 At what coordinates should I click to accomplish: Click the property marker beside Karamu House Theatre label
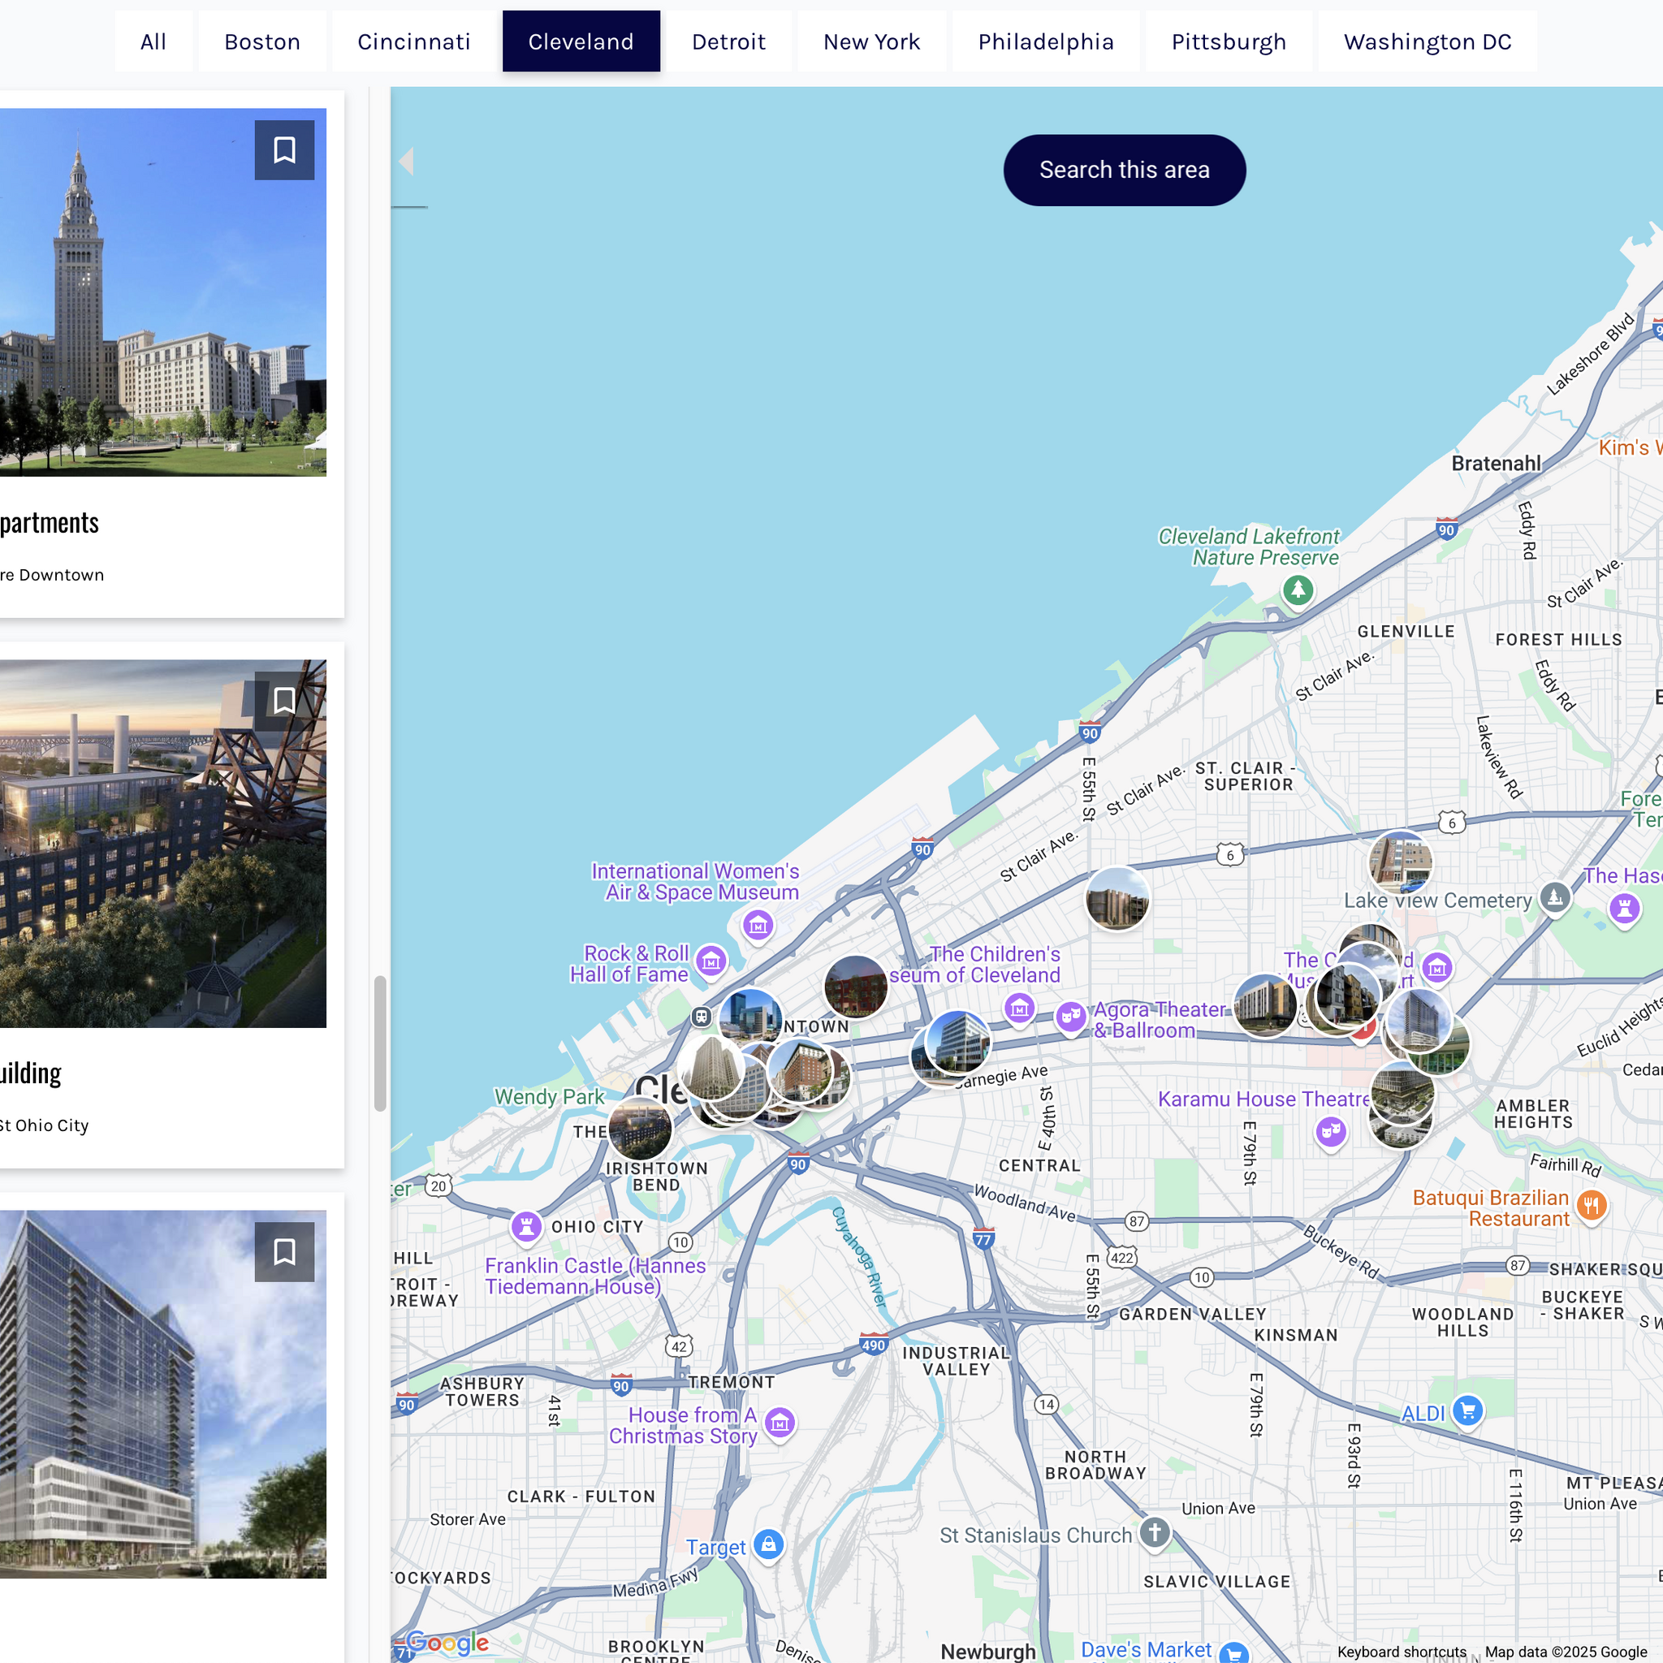click(1402, 1093)
